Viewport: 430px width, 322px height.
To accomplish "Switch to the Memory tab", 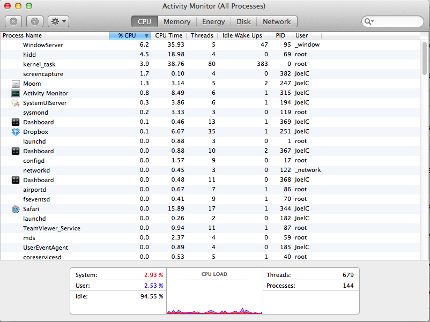I will coord(177,21).
